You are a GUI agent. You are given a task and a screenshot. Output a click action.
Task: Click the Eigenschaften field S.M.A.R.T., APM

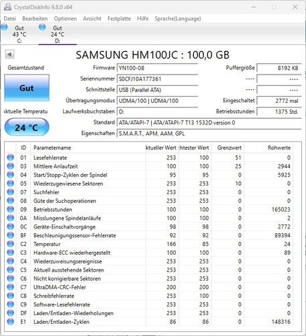[209, 134]
